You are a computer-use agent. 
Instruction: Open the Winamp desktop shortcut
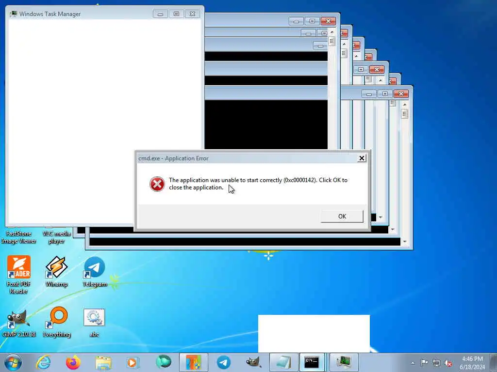[x=56, y=271]
